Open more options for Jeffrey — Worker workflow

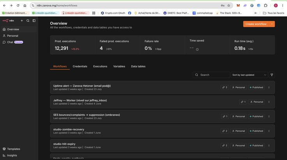(x=269, y=102)
